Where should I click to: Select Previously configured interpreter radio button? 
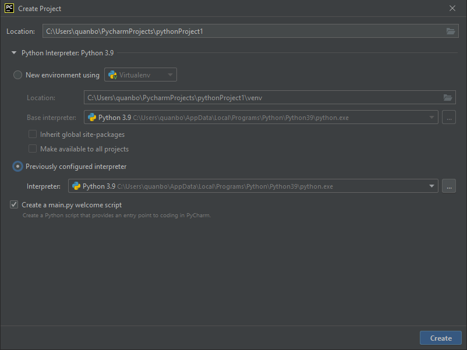(x=17, y=166)
